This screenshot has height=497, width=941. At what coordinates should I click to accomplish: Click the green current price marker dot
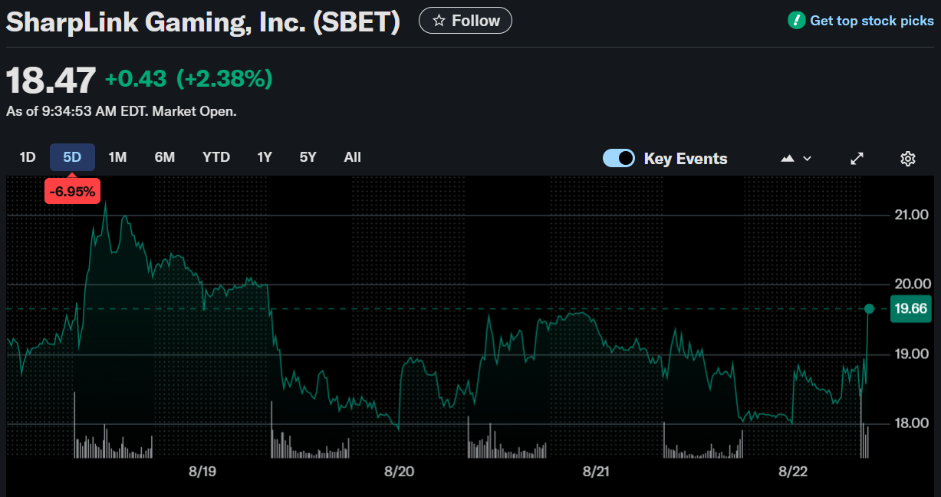pyautogui.click(x=869, y=308)
